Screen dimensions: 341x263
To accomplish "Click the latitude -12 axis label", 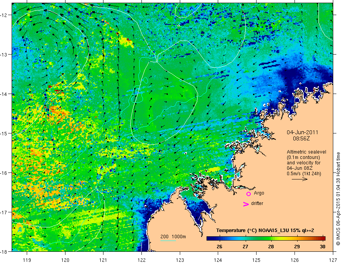I will pyautogui.click(x=4, y=15).
